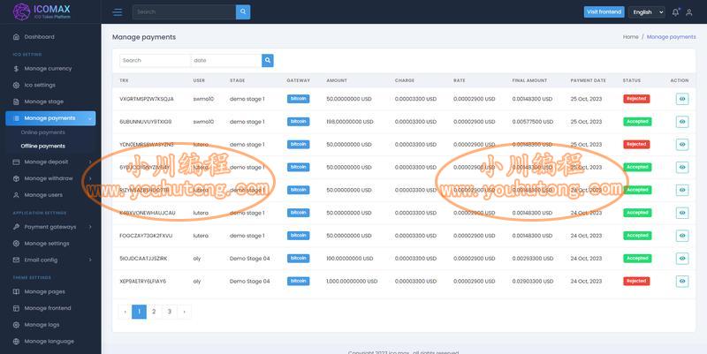707x354 pixels.
Task: View the rejected lutera payment dated 25 Oct
Action: pyautogui.click(x=682, y=145)
